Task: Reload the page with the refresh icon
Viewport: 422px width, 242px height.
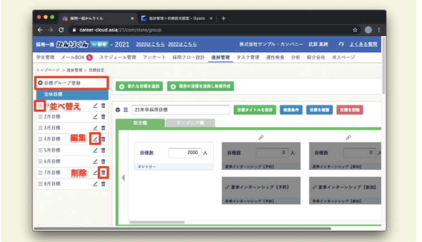Action: [x=61, y=30]
